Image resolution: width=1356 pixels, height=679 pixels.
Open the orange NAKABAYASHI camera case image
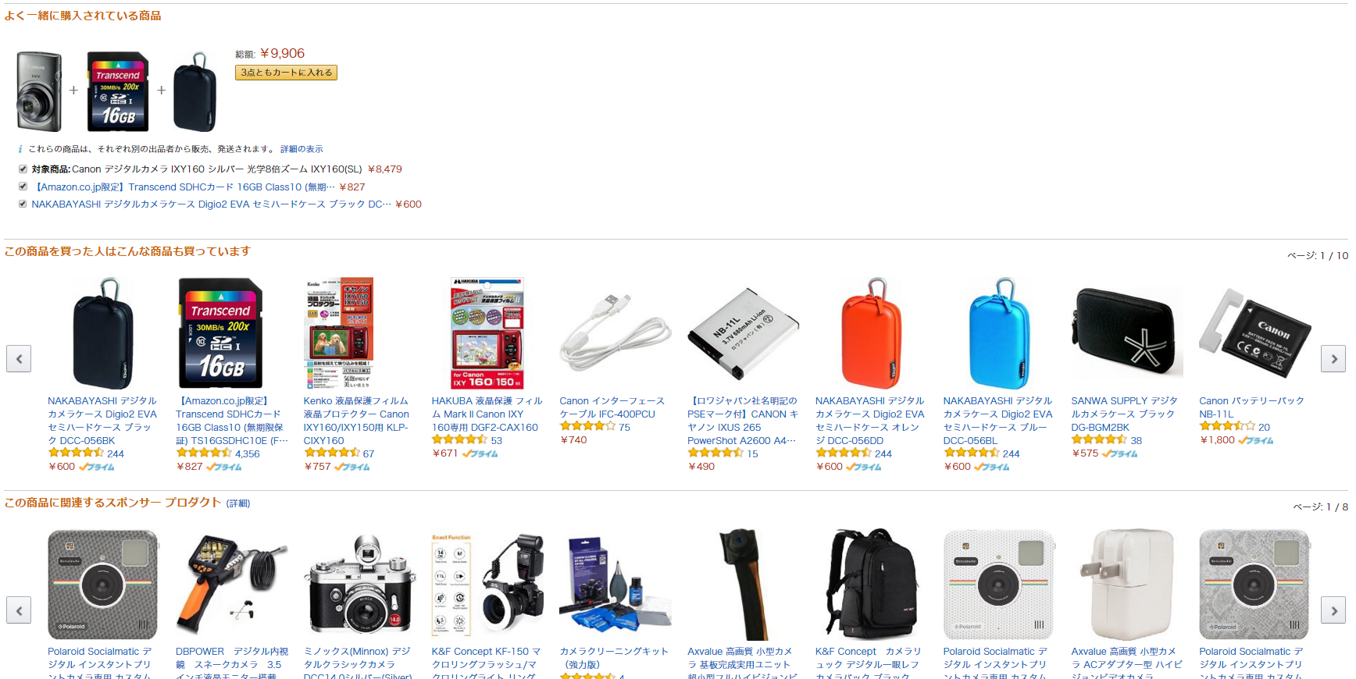pyautogui.click(x=870, y=333)
